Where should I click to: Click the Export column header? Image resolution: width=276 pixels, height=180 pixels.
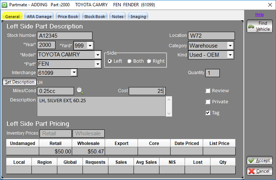(121, 143)
